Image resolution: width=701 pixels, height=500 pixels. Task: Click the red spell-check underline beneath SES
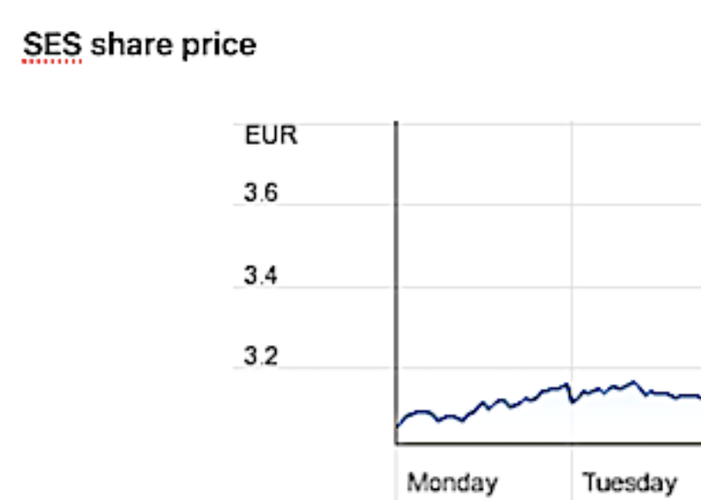click(51, 62)
